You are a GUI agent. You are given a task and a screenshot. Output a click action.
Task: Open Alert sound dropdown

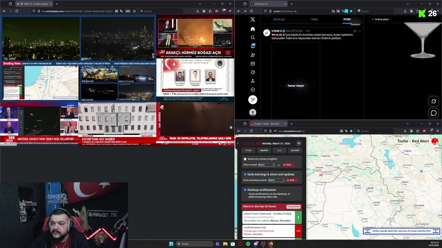tap(266, 165)
